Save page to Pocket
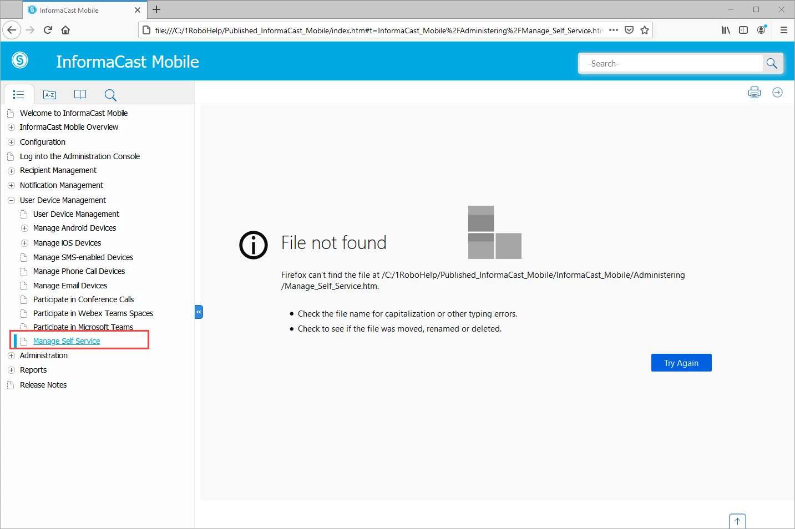 [x=629, y=30]
